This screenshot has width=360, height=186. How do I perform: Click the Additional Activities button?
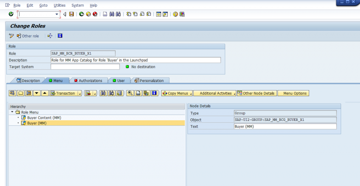pos(215,93)
